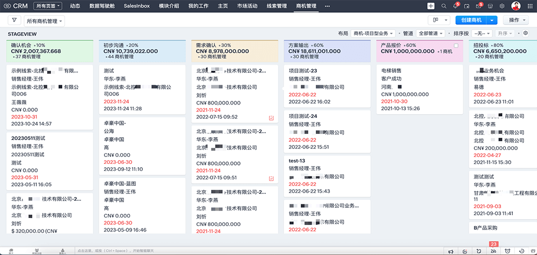537x255 pixels.
Task: Expand the 全部管道 pipeline dropdown
Action: click(x=431, y=33)
